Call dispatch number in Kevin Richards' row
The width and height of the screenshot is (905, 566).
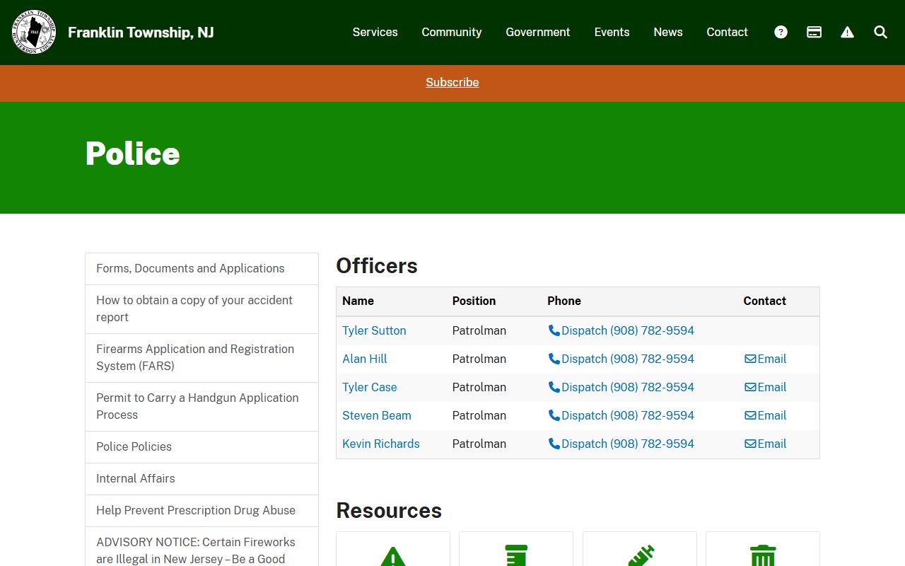click(x=621, y=444)
